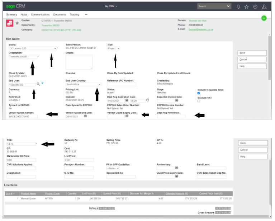
Task: Click the favorites star in top bar
Action: point(246,6)
